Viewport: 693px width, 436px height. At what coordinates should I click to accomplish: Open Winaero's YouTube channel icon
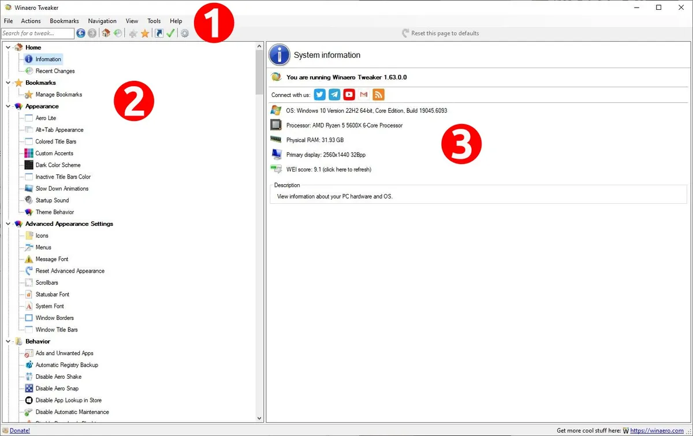click(x=349, y=94)
